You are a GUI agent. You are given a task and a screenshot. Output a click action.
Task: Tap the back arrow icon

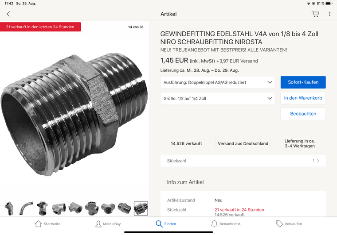tap(8, 14)
